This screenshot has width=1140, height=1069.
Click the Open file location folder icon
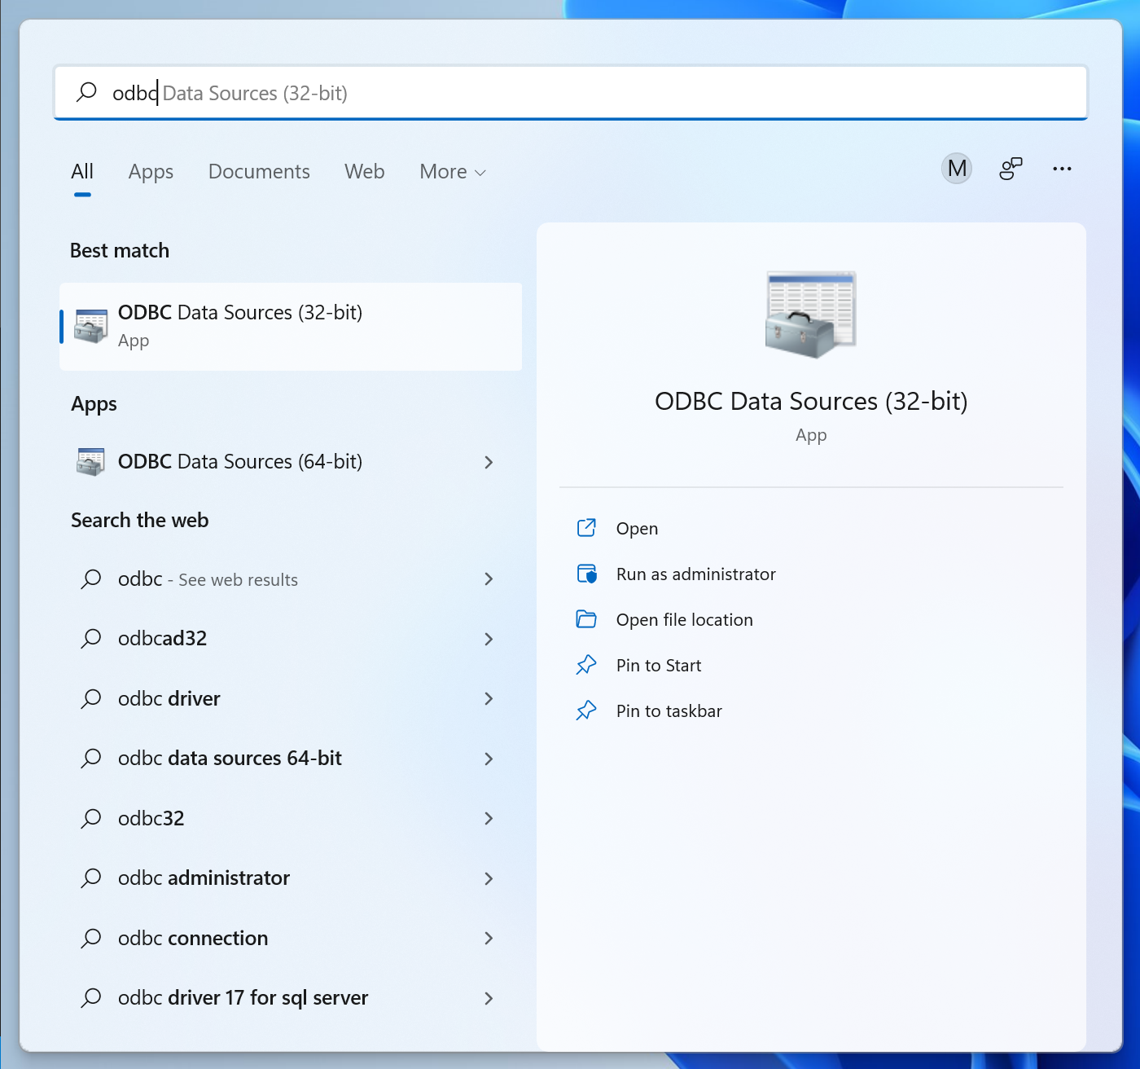coord(586,619)
